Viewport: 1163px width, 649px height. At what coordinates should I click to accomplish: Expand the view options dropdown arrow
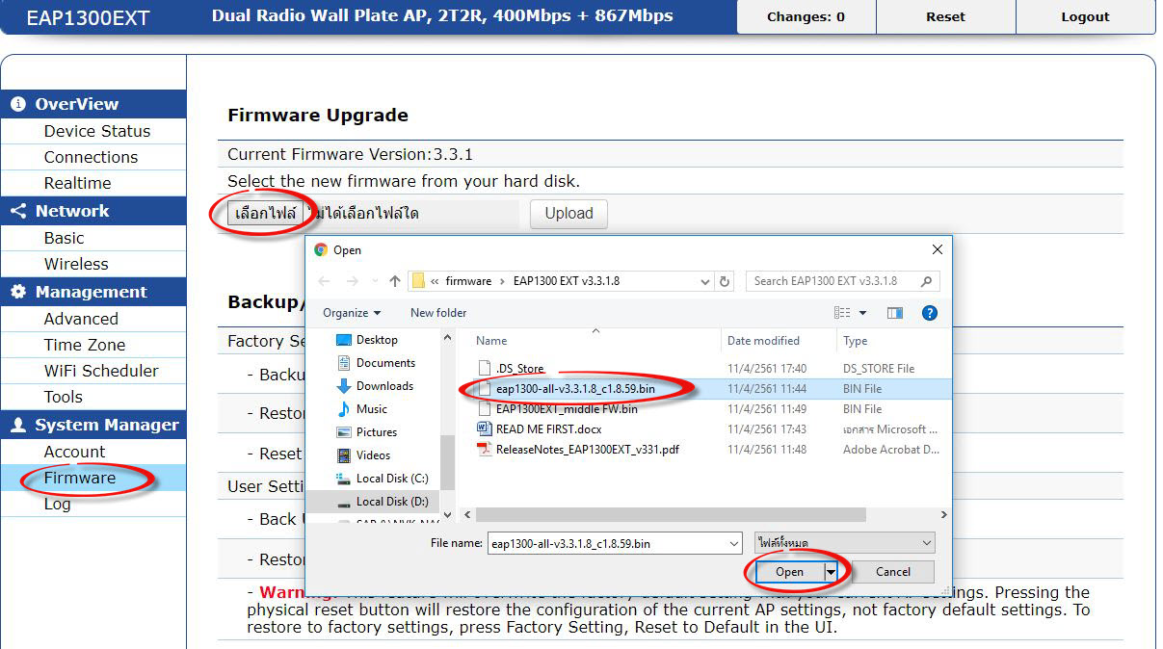point(862,313)
